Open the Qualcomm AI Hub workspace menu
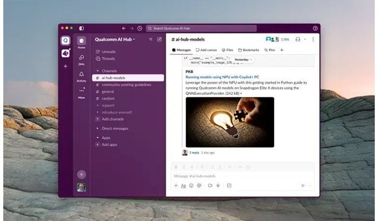Viewport: 378px width, 221px height. pyautogui.click(x=115, y=39)
